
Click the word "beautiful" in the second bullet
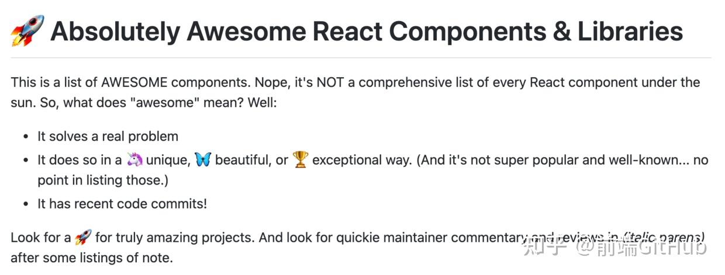coord(242,160)
